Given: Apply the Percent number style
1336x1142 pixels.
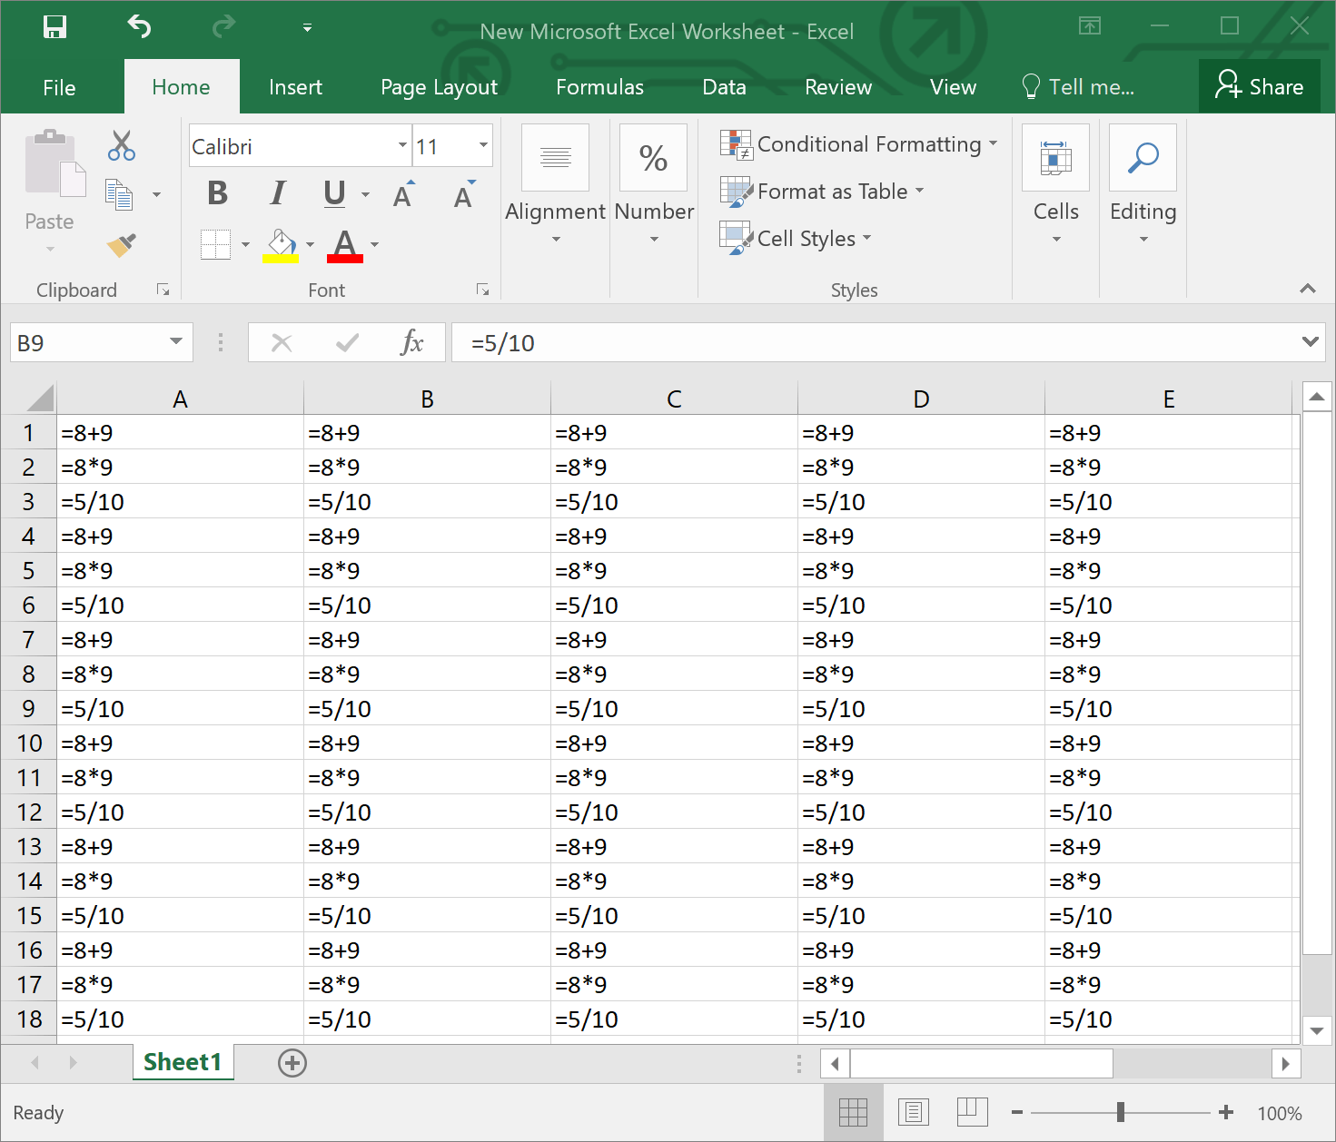Looking at the screenshot, I should pyautogui.click(x=653, y=158).
